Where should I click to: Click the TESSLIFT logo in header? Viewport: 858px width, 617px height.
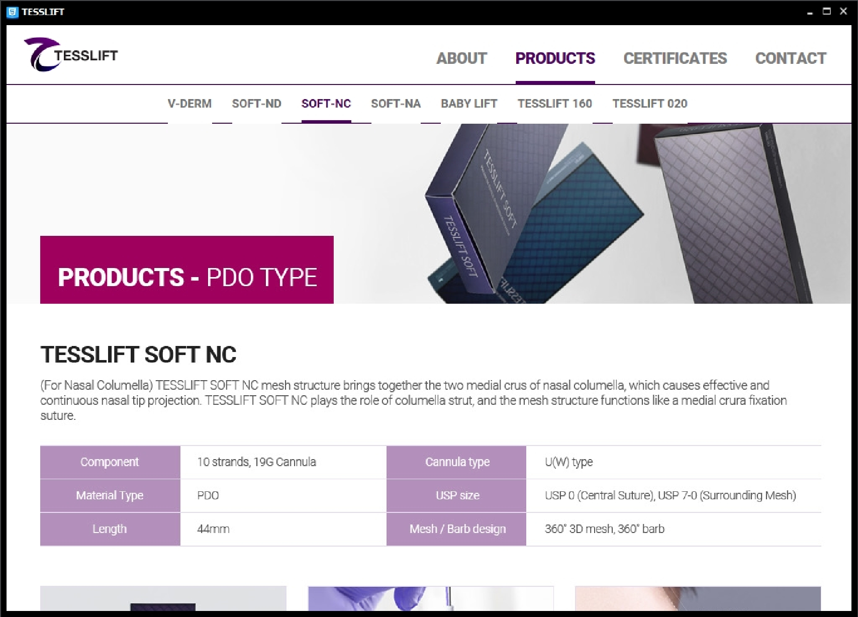pyautogui.click(x=71, y=54)
